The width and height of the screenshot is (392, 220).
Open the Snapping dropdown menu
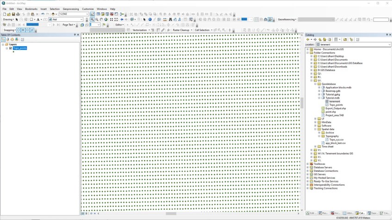10,30
